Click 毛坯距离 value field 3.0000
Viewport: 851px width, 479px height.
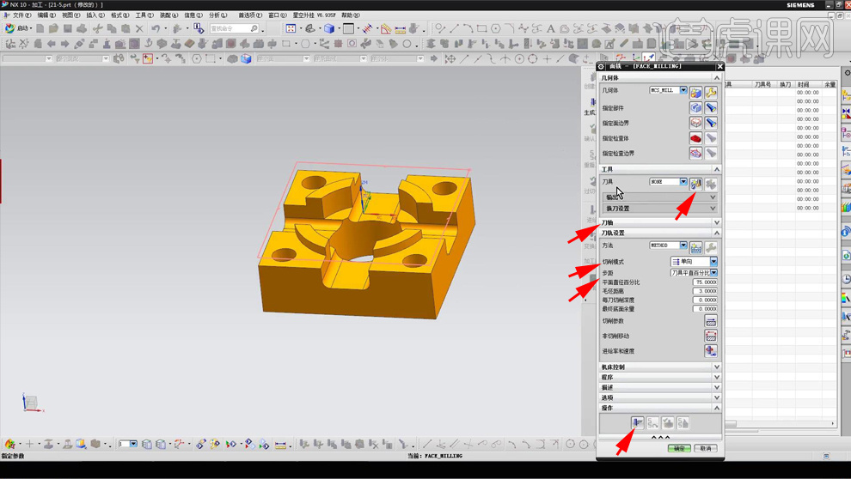705,291
